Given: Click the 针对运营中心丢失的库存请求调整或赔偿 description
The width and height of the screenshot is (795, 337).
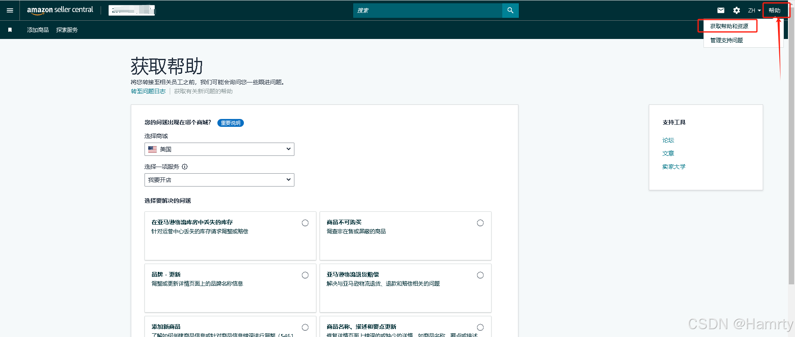Looking at the screenshot, I should 200,231.
